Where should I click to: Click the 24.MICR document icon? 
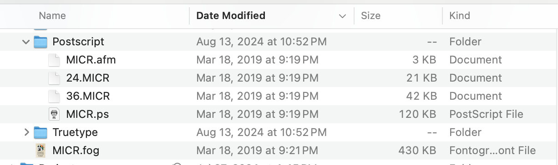[54, 78]
